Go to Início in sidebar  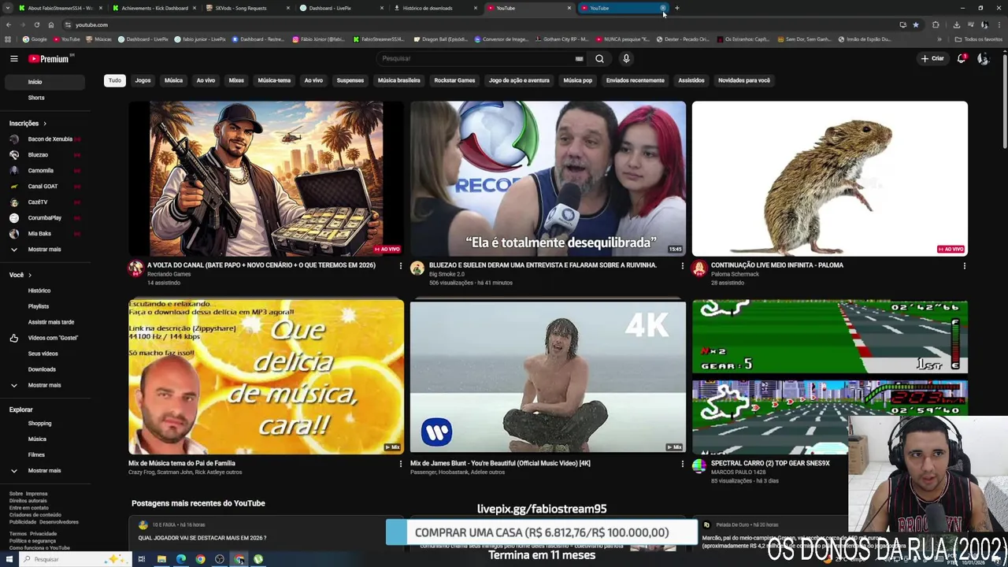coord(45,82)
